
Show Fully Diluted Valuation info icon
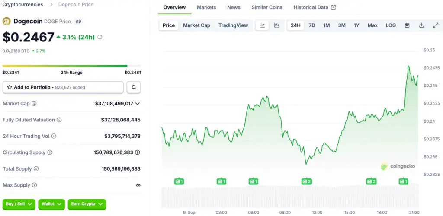click(59, 120)
